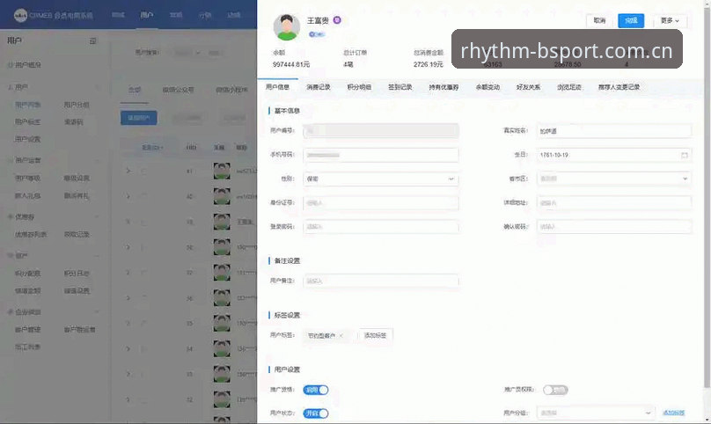Collapse the 用户 sidebar group
Image resolution: width=711 pixels, height=424 pixels.
(97, 87)
